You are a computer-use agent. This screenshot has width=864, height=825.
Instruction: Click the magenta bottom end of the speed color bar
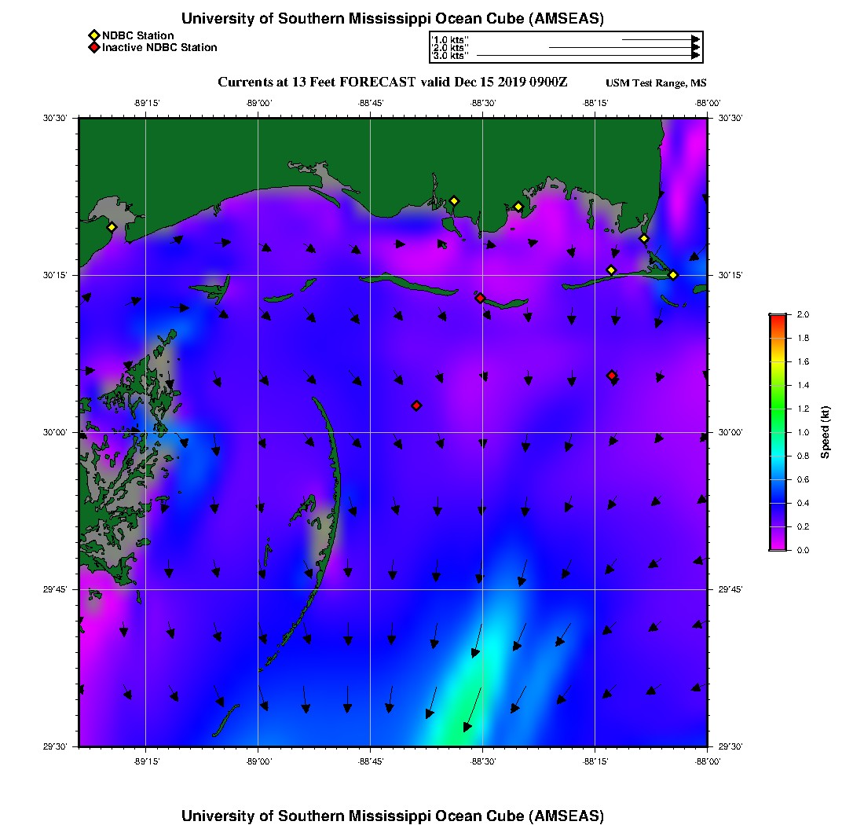[777, 546]
